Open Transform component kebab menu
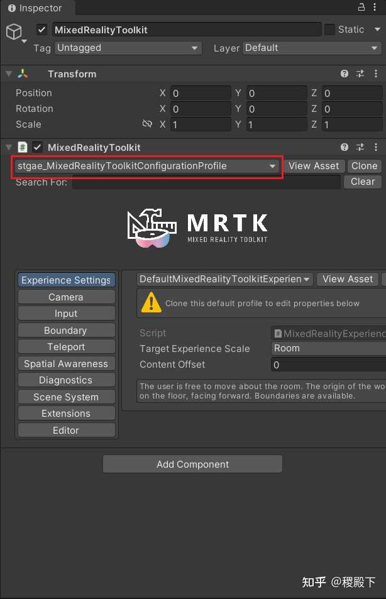This screenshot has width=386, height=599. coord(376,74)
